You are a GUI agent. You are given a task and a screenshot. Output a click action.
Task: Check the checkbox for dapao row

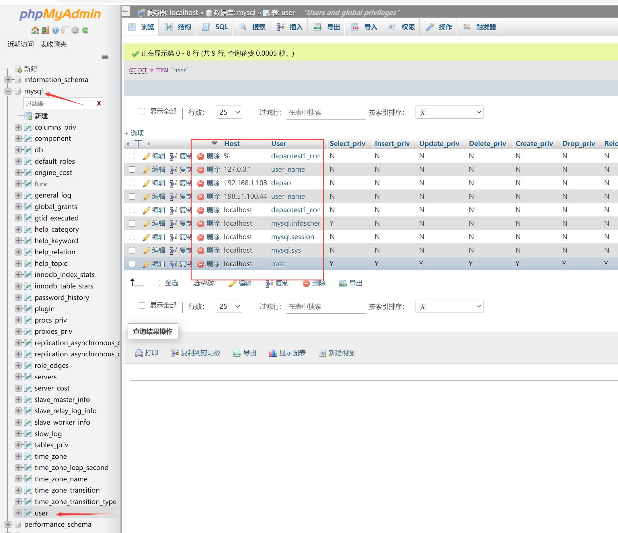(132, 183)
